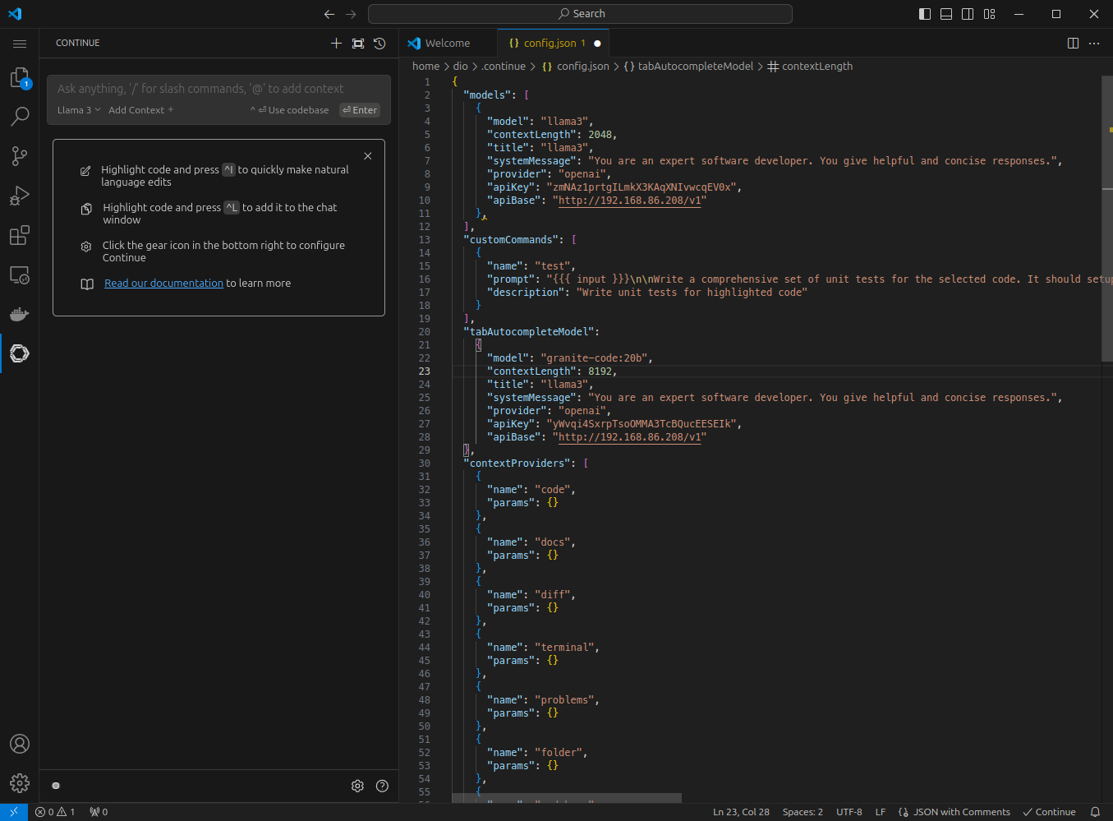This screenshot has height=821, width=1113.
Task: Open the Docker view icon
Action: coord(19,314)
